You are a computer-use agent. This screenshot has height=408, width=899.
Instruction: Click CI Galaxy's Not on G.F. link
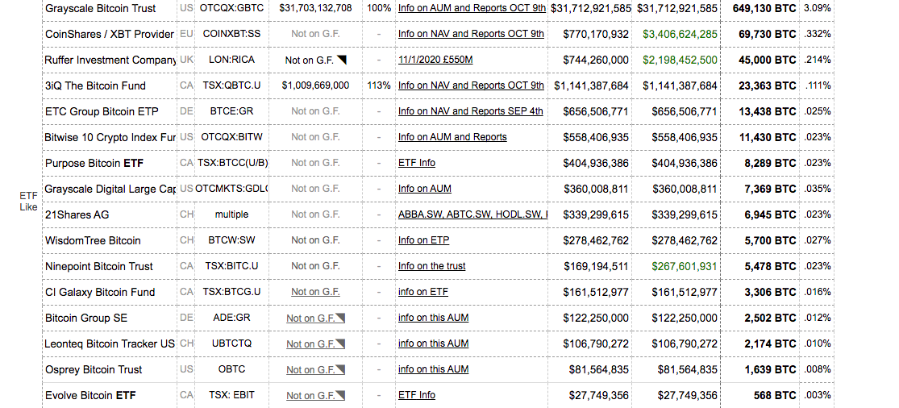[315, 292]
